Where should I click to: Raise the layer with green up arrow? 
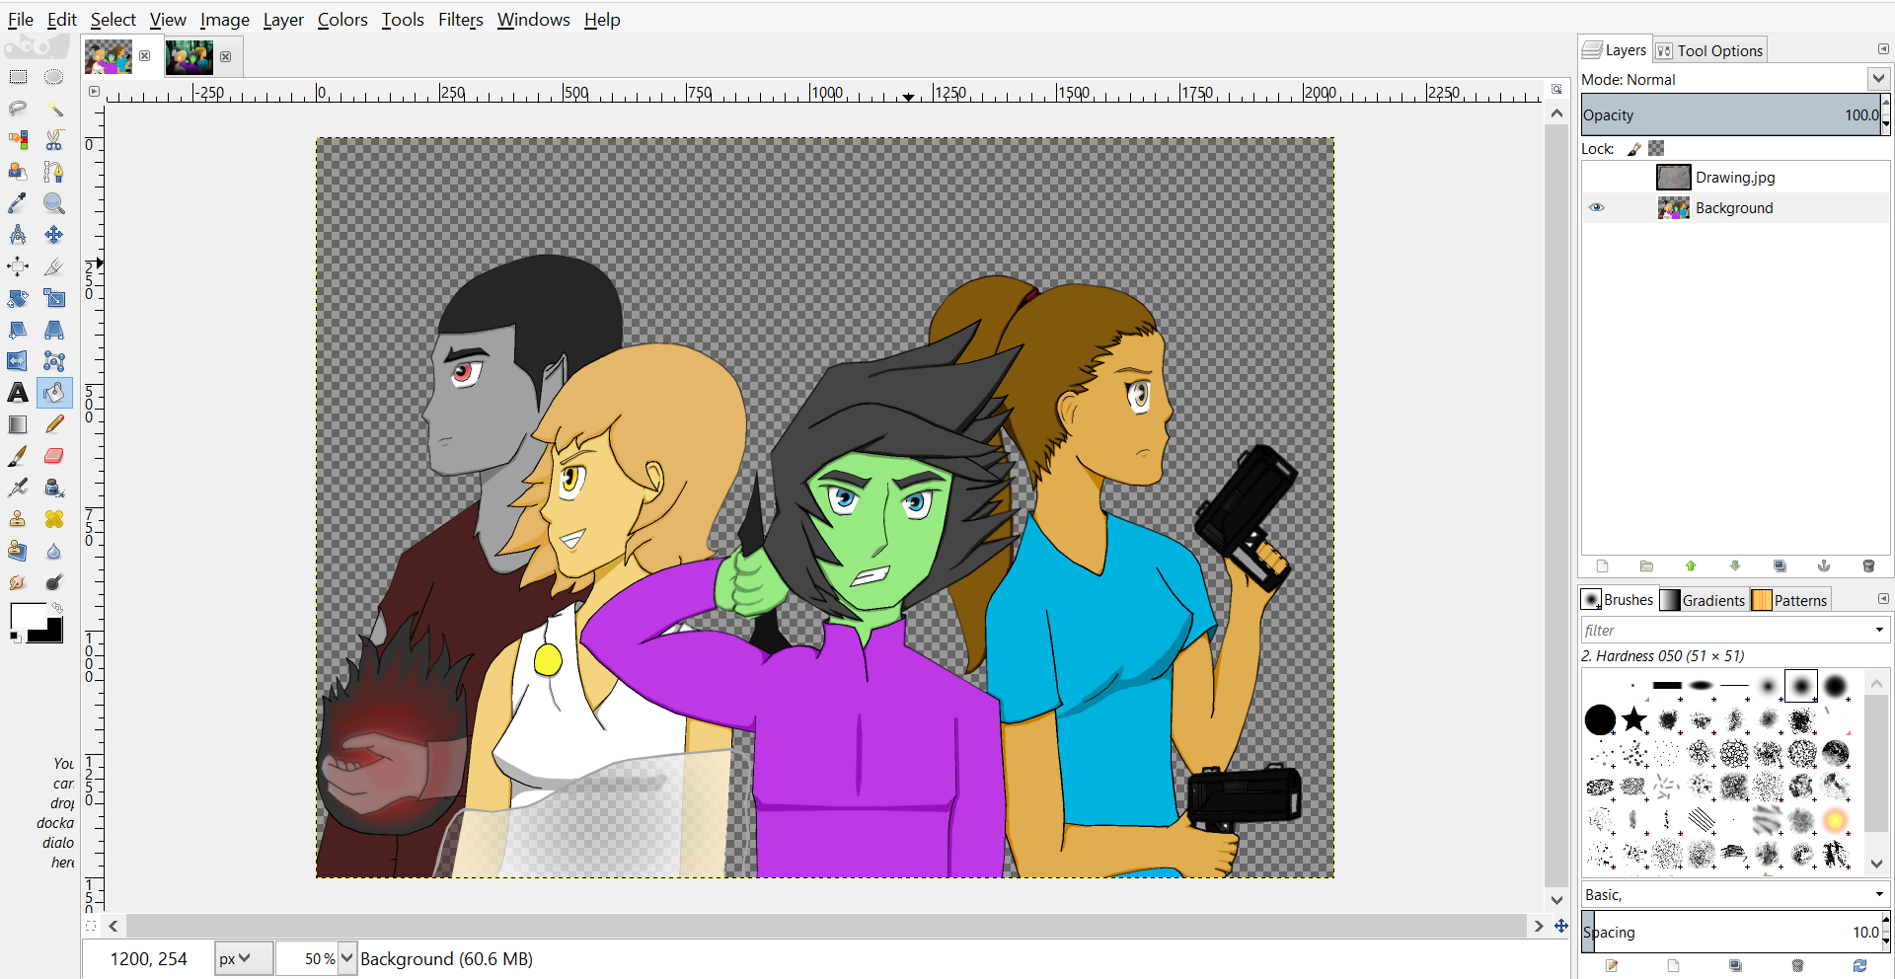(1691, 566)
